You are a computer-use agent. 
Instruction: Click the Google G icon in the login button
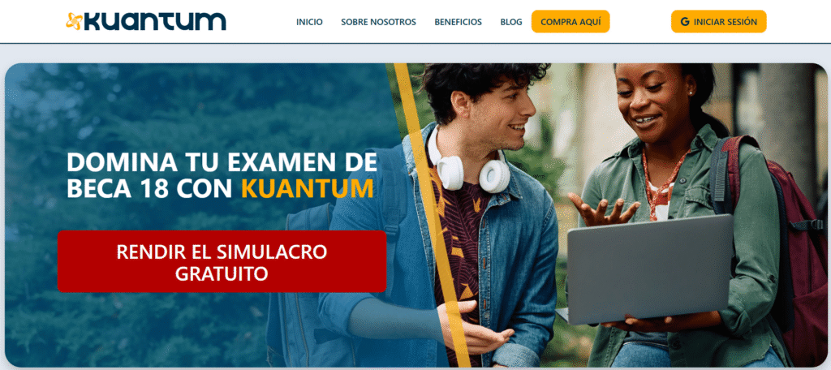[685, 22]
